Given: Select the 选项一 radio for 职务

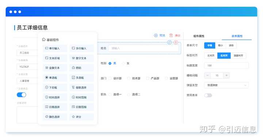Looking at the screenshot, I should click(110, 95).
